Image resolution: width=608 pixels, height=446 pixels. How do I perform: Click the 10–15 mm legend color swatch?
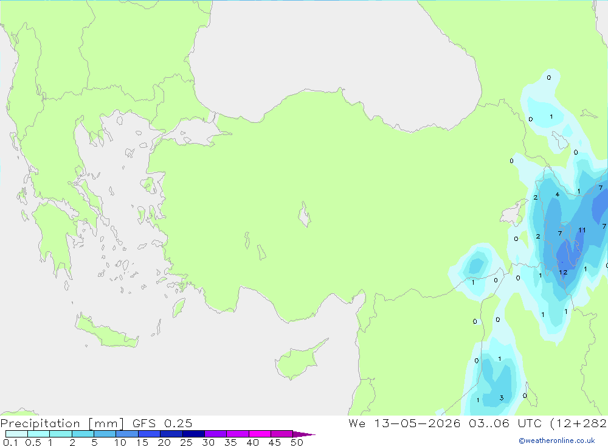pos(127,434)
